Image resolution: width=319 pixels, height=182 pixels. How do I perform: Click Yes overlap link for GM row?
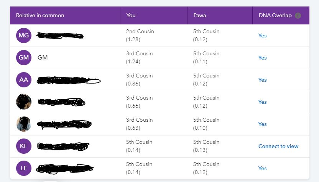pyautogui.click(x=262, y=58)
